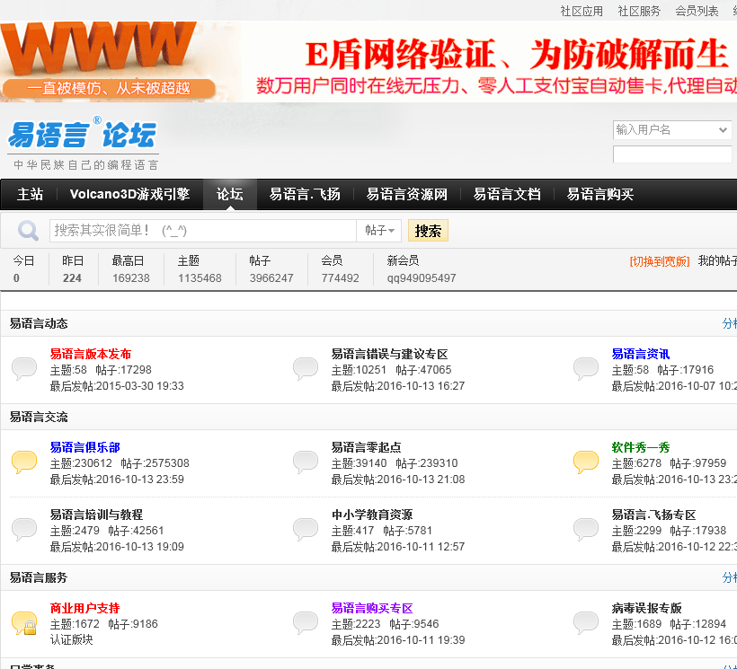Screen dimensions: 737x669
Task: Click the locked bubble icon beside 商业用户支持
Action: click(24, 622)
